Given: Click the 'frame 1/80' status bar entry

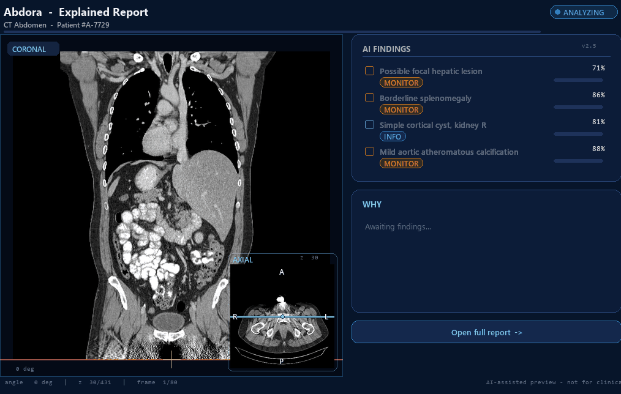Looking at the screenshot, I should point(157,382).
